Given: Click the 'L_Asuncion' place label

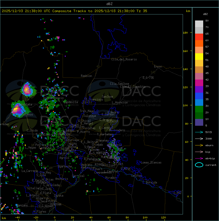Looking at the screenshot, I should [x=120, y=102].
